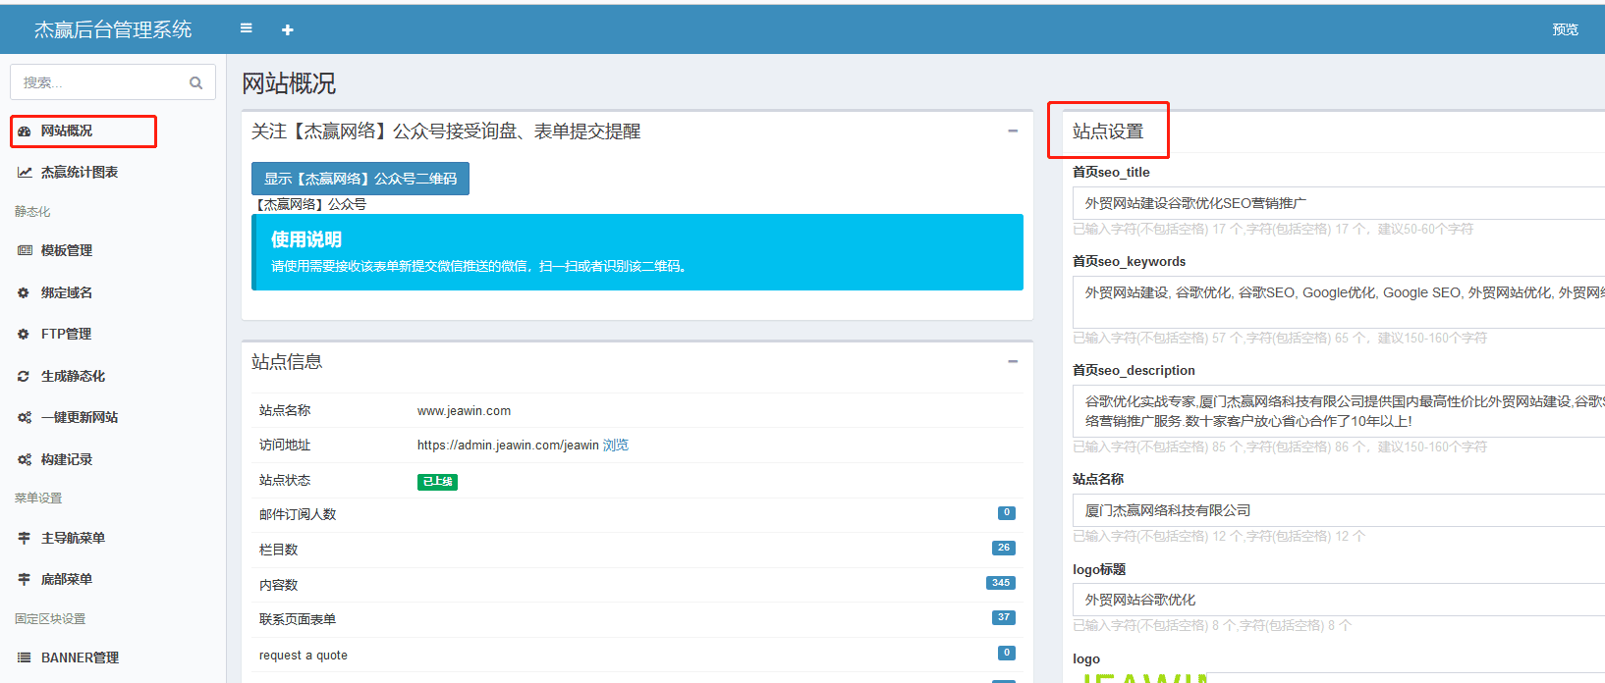Image resolution: width=1605 pixels, height=683 pixels.
Task: Open 杰赢统计图表 menu item
Action: [80, 173]
